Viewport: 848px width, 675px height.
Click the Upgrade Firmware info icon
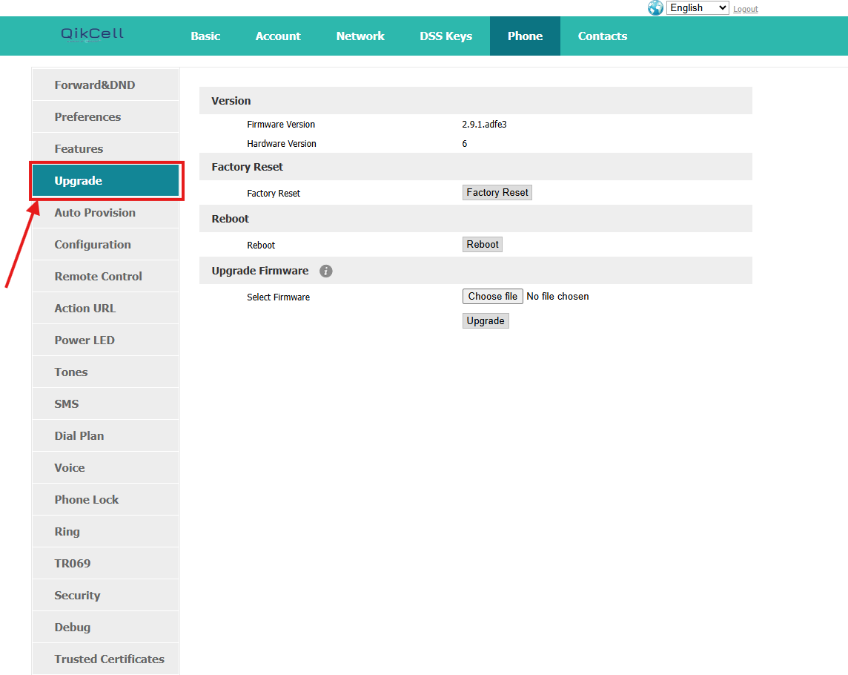tap(325, 271)
